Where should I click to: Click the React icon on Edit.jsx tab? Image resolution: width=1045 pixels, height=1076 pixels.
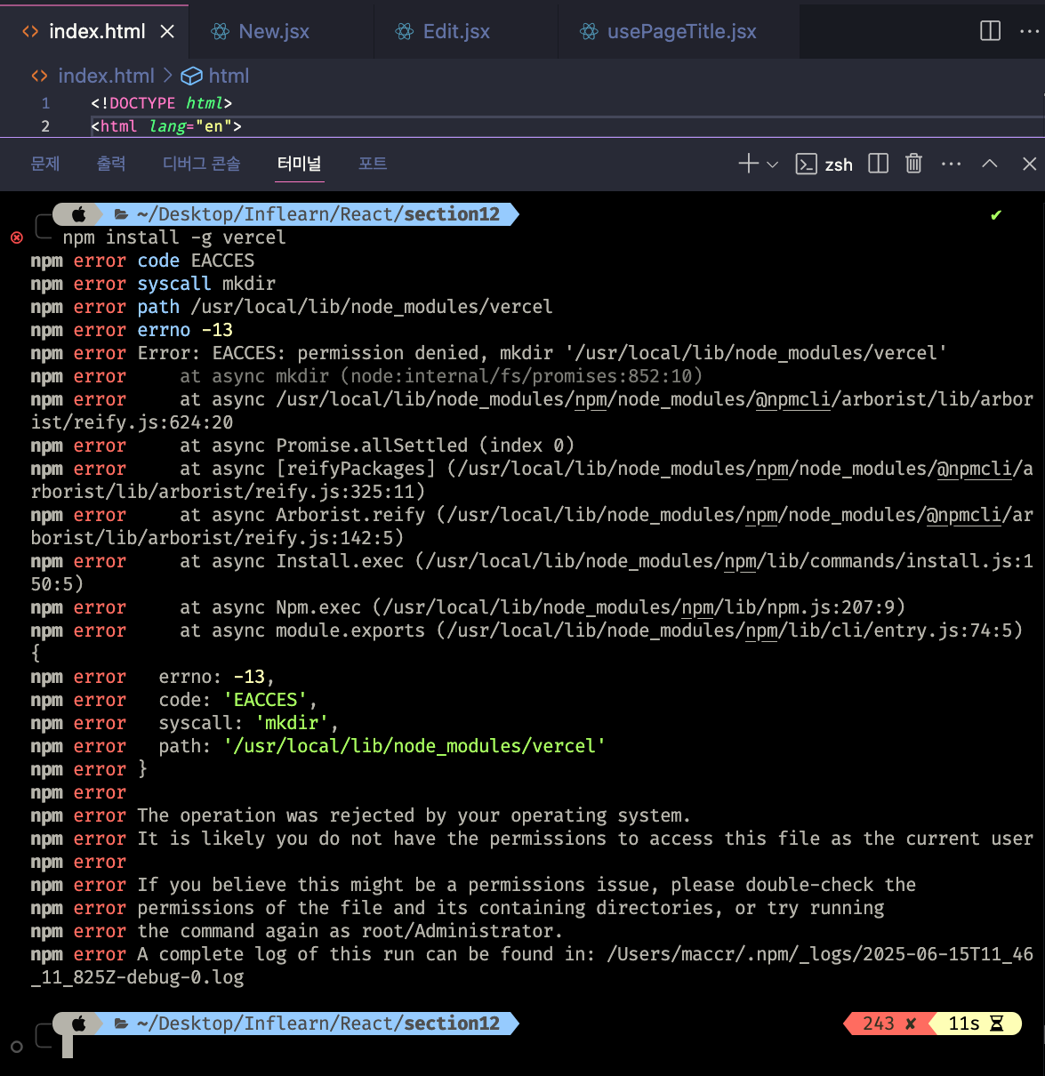click(x=405, y=32)
